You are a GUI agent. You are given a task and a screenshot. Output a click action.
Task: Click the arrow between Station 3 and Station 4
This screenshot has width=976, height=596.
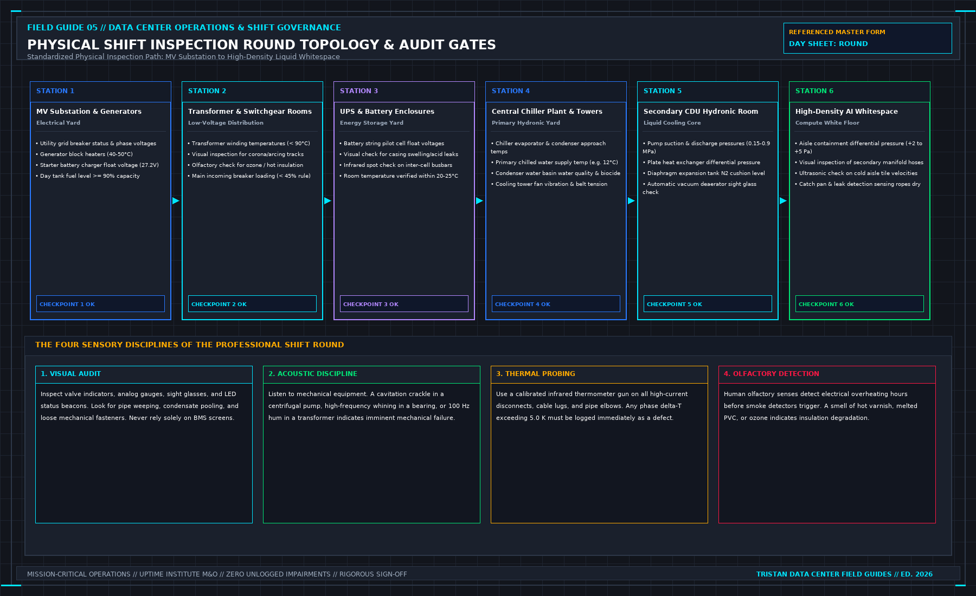[479, 200]
